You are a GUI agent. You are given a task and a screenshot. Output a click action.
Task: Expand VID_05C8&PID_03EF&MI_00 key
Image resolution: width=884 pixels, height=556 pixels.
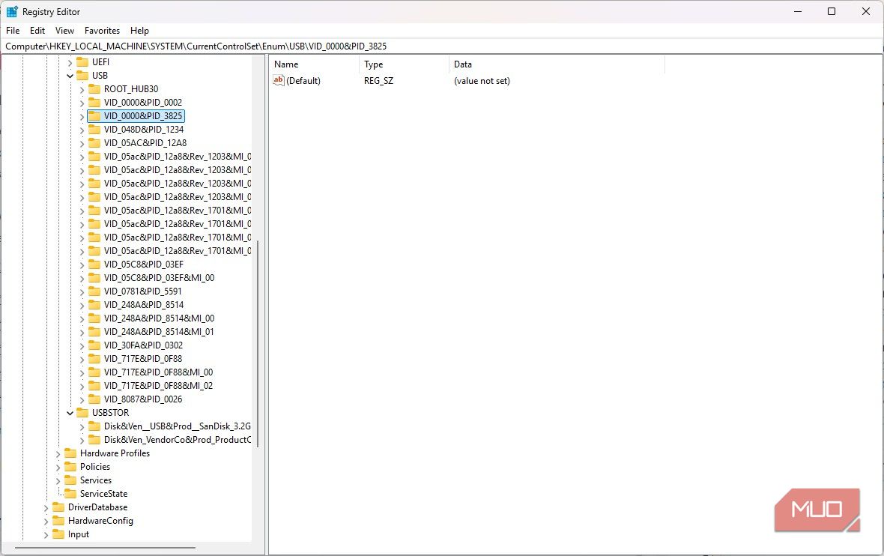coord(82,278)
